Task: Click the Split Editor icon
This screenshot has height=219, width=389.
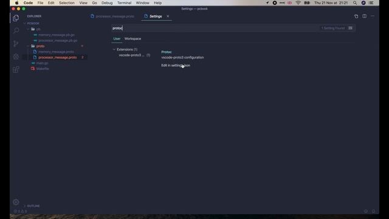Action: pos(364,16)
